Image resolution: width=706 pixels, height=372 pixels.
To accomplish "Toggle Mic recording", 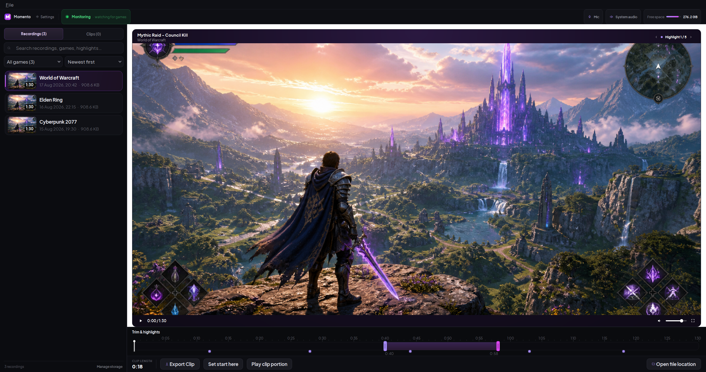I will (593, 17).
